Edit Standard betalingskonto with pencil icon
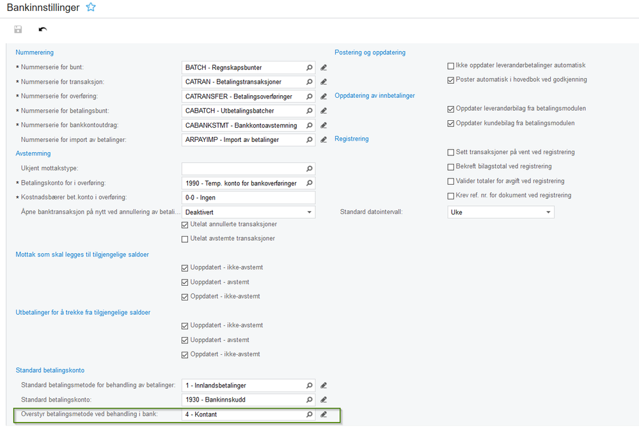This screenshot has width=639, height=429. tap(324, 400)
